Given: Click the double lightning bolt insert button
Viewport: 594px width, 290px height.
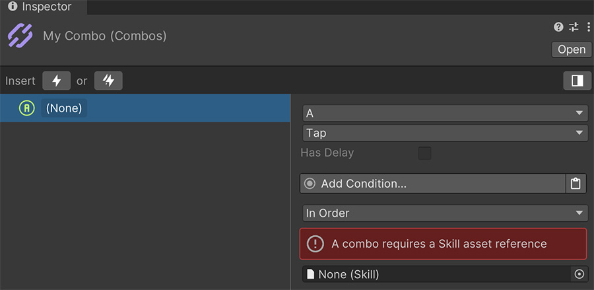Looking at the screenshot, I should point(108,81).
